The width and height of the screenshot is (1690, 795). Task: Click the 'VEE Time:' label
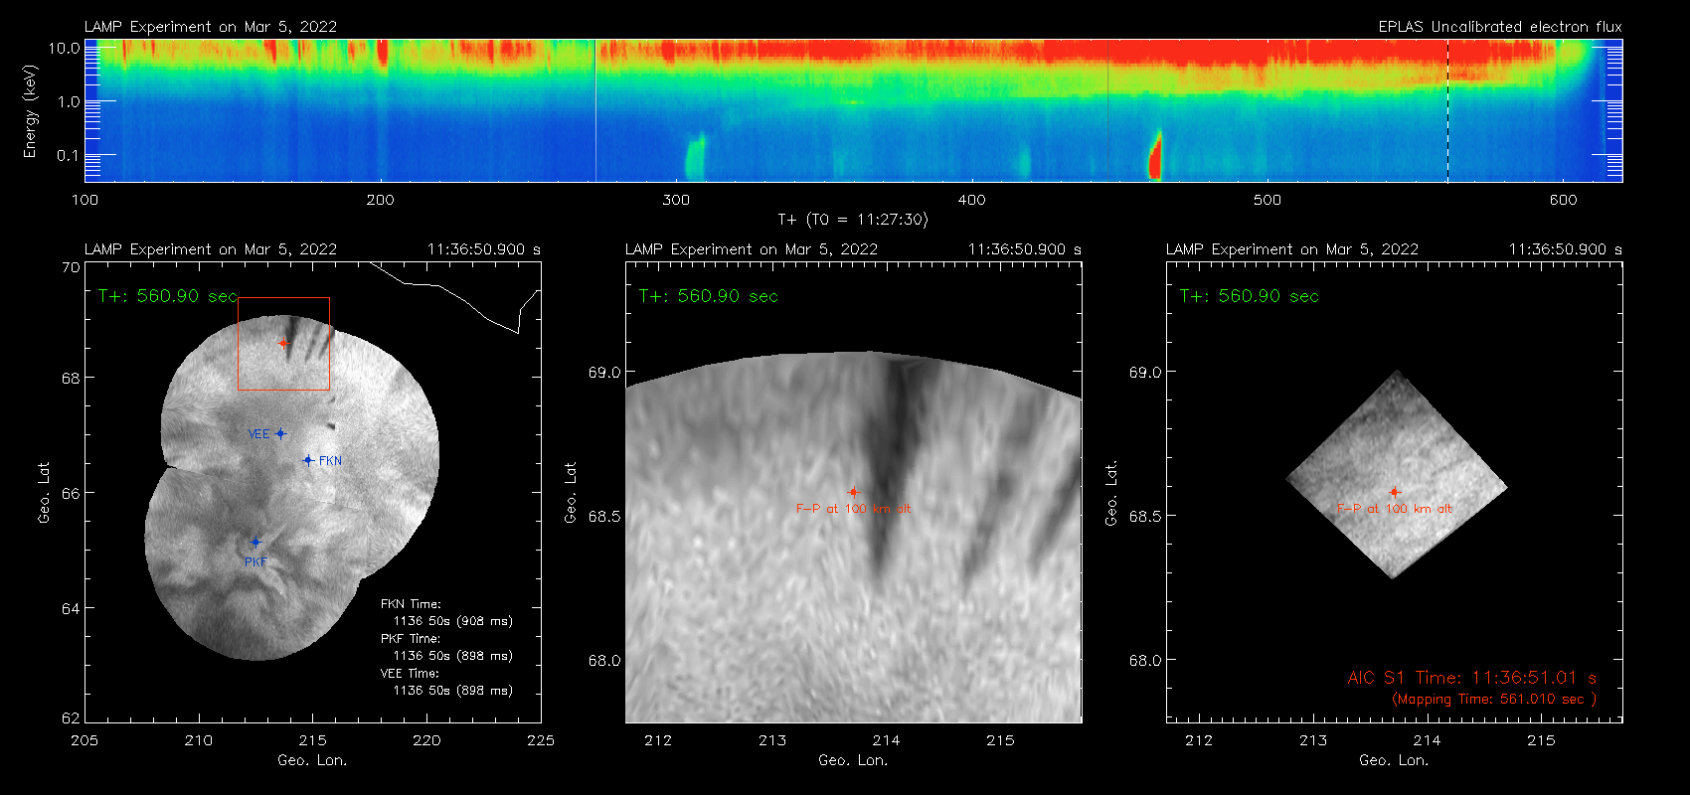[x=411, y=674]
